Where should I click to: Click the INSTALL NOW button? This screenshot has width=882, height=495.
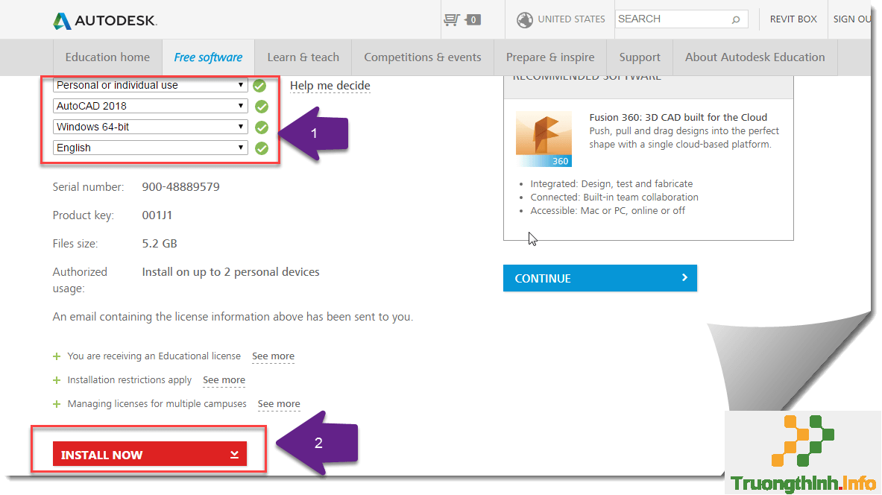(150, 454)
